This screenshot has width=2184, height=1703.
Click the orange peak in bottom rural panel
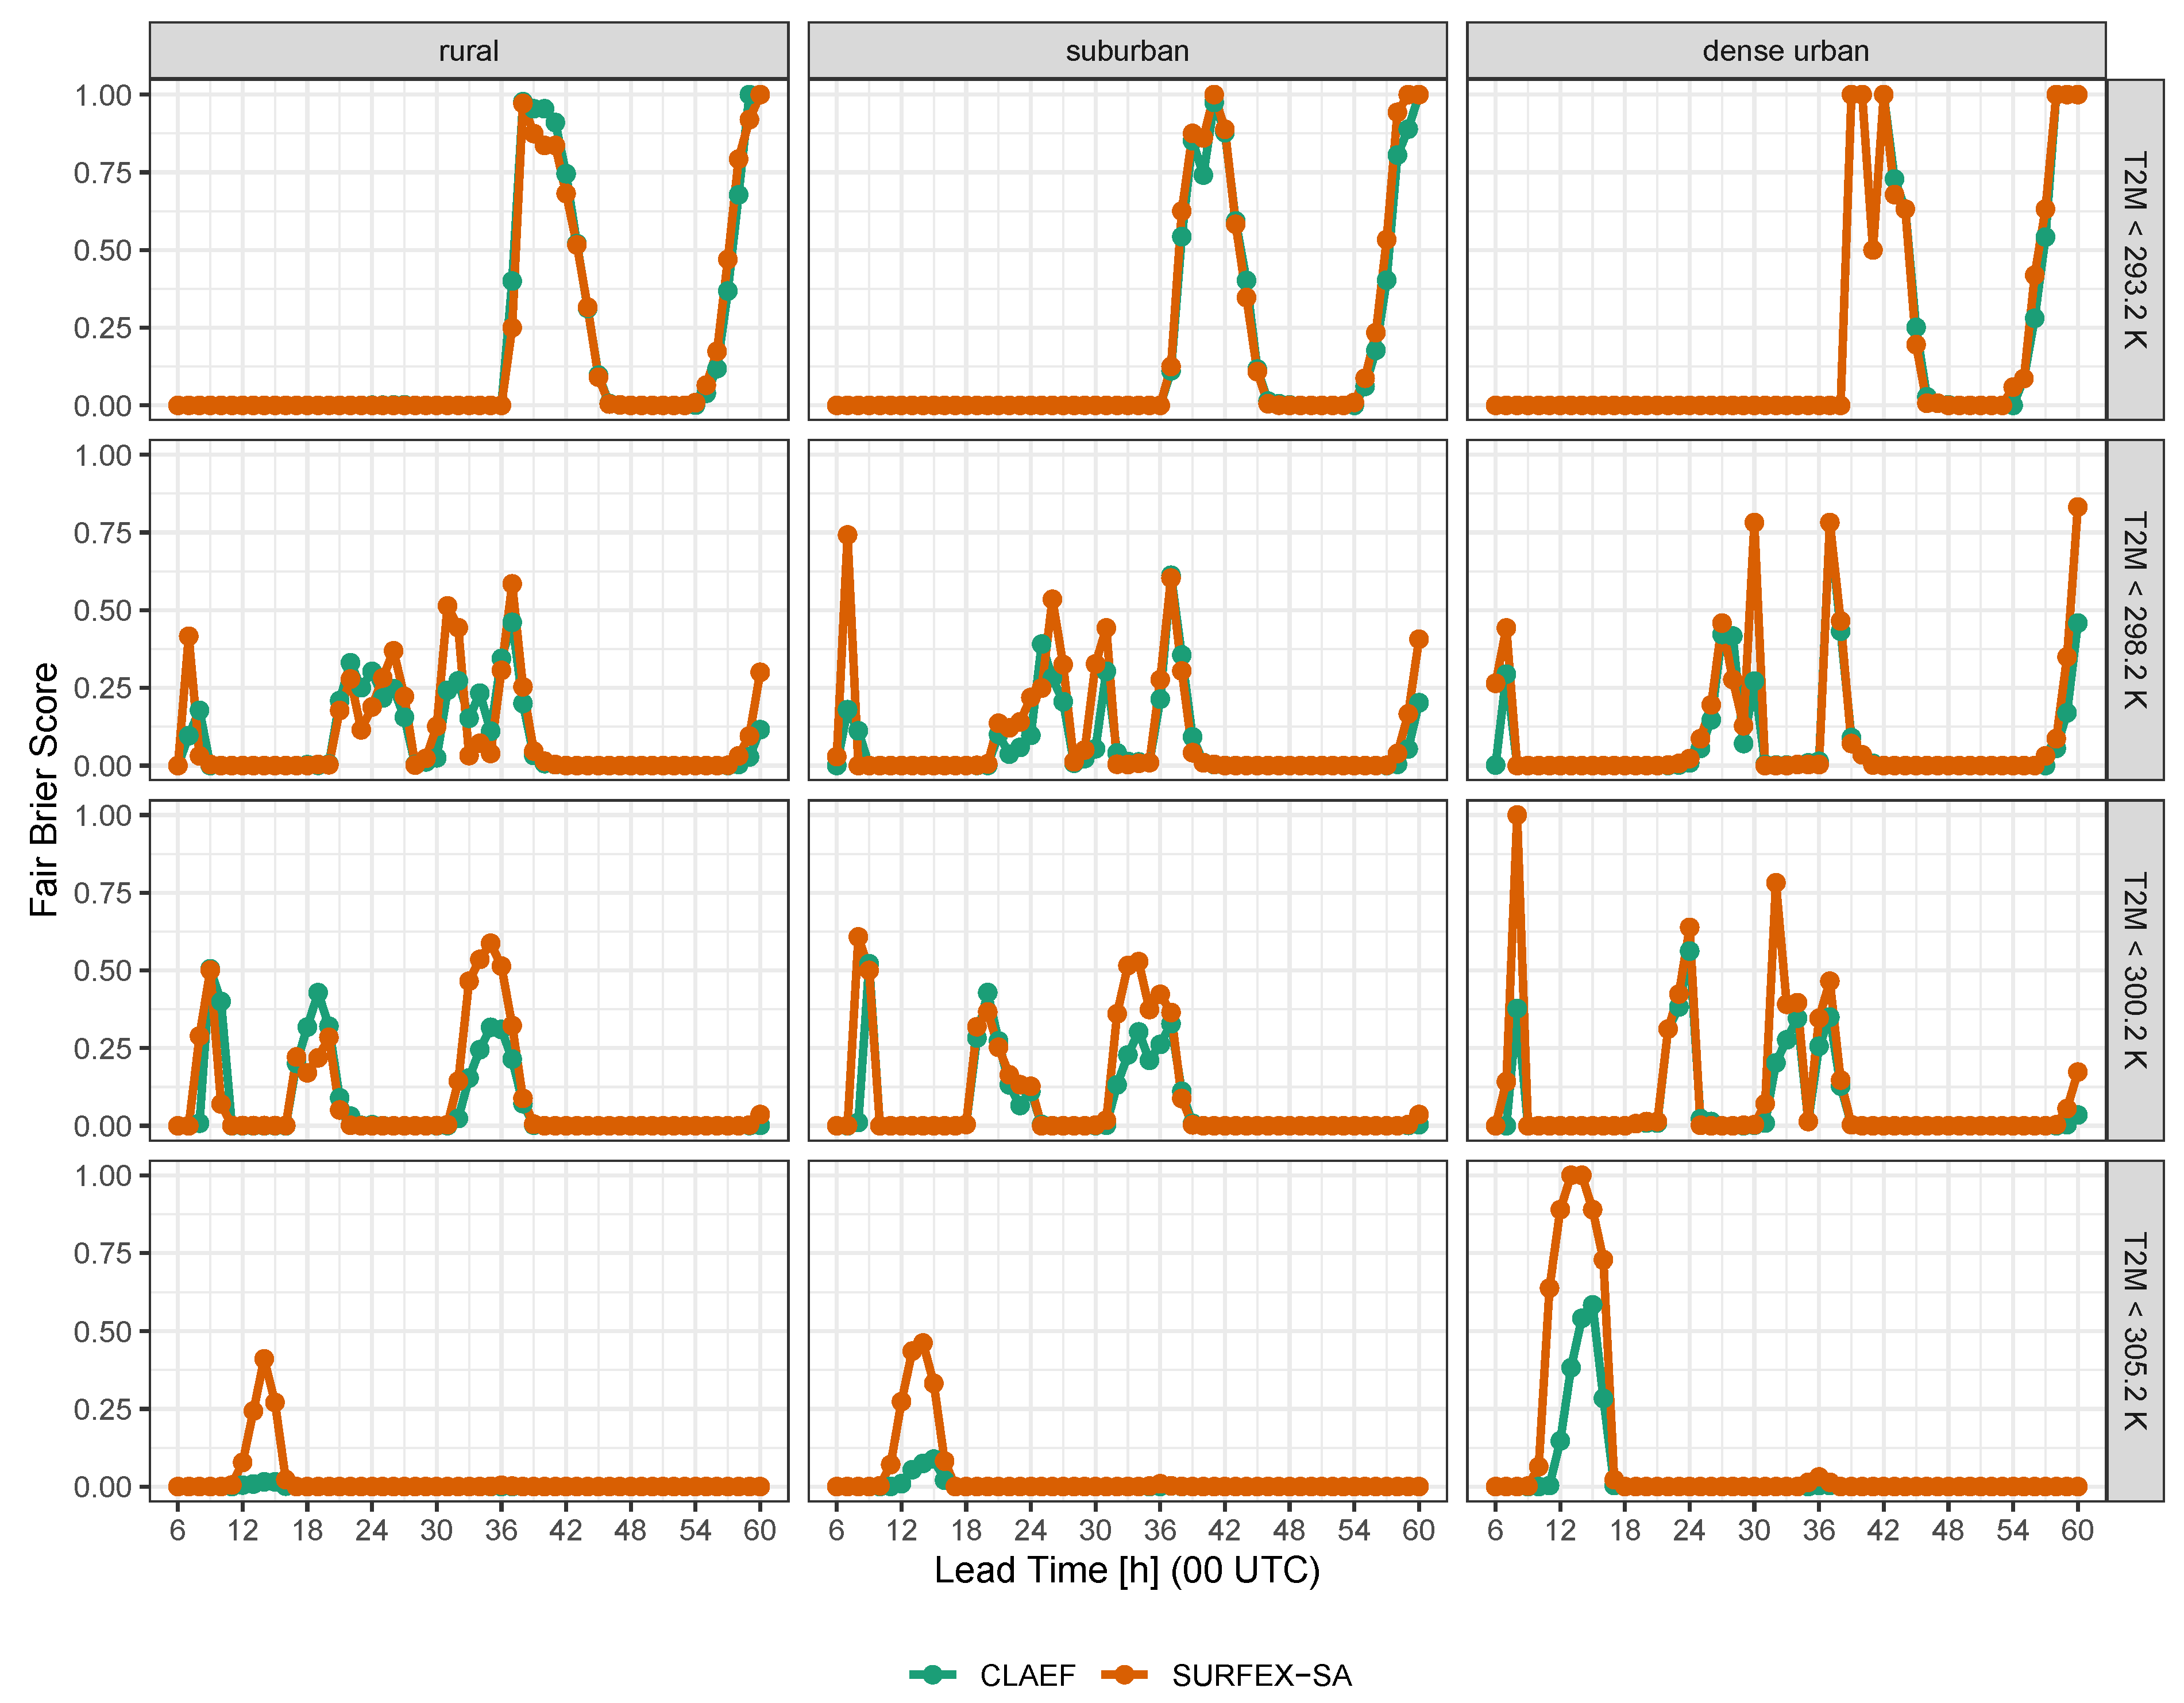[264, 1358]
